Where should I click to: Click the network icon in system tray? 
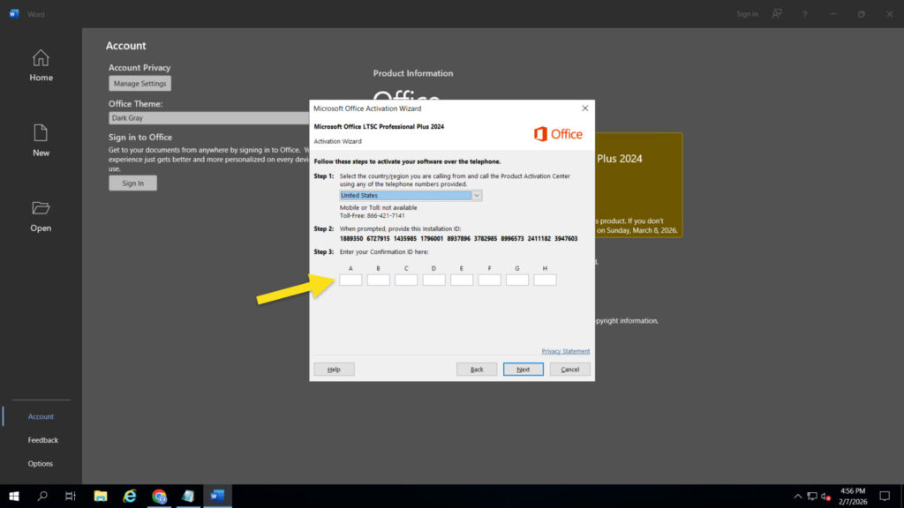(x=812, y=496)
